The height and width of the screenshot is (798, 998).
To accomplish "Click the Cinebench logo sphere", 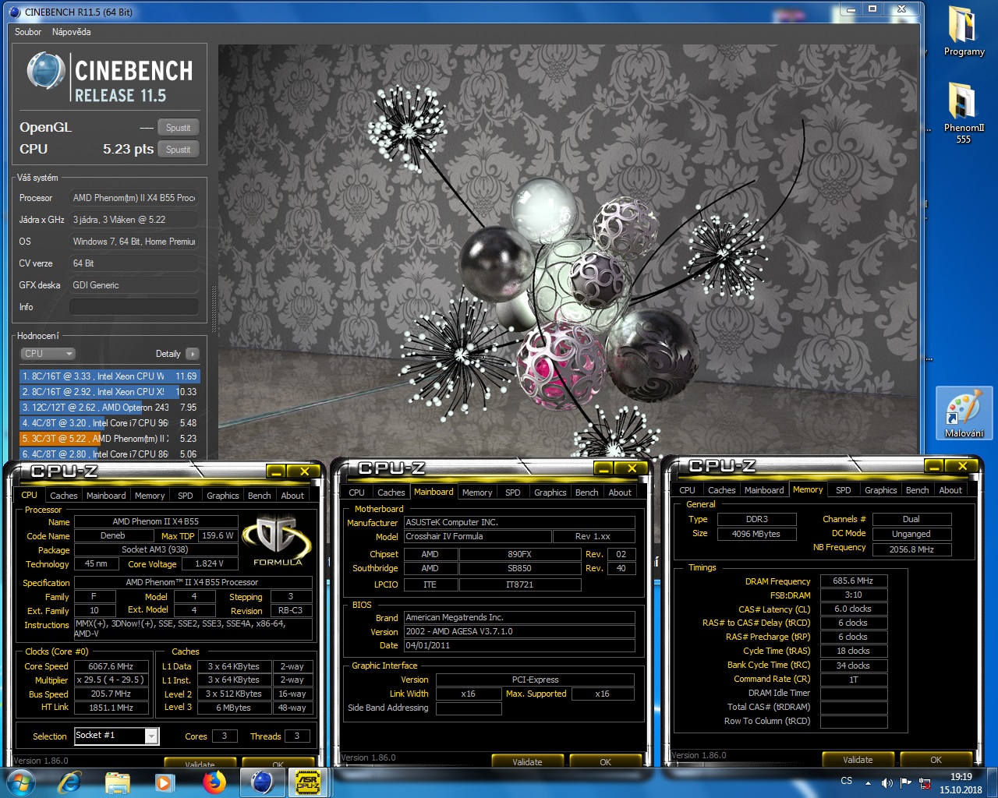I will (x=45, y=71).
